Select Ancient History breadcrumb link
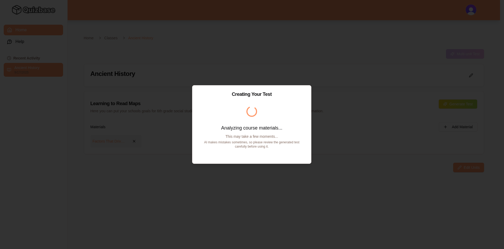The width and height of the screenshot is (504, 249). (141, 38)
